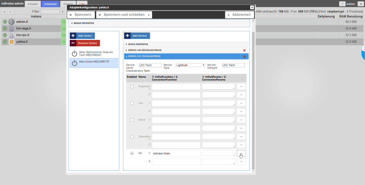Viewport: 365px width, 185px height.
Task: Enable the Hue characteristic
Action: [132, 103]
